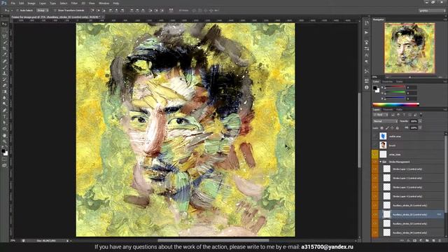Image resolution: width=448 pixels, height=252 pixels.
Task: Open the layer Kind filter dropdown
Action: click(381, 115)
